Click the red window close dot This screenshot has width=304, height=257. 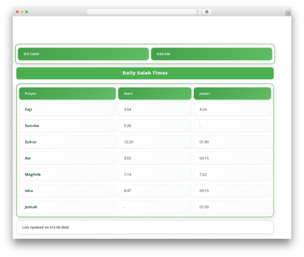[18, 12]
